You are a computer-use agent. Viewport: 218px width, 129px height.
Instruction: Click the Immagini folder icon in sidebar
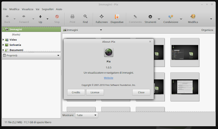click(7, 30)
